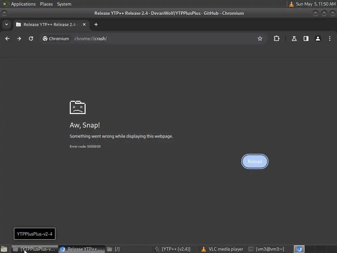Click the blue Reload button
Viewport: 337px width, 253px height.
pyautogui.click(x=255, y=161)
